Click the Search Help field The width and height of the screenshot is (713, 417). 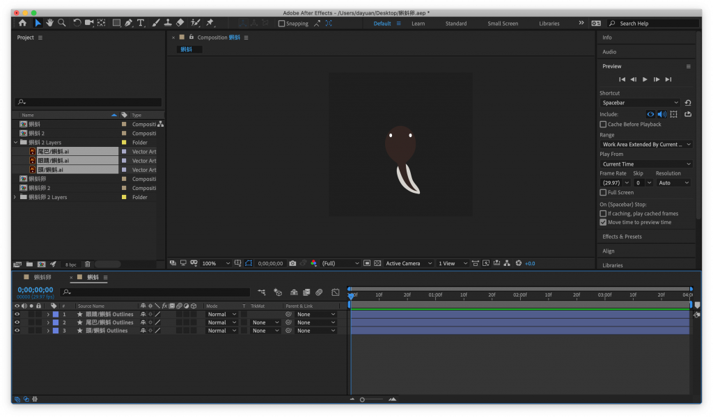coord(651,24)
